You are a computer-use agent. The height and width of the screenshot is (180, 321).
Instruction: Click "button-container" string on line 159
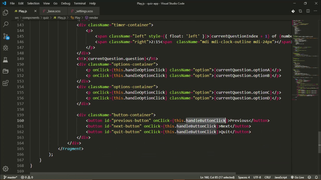pos(132,115)
